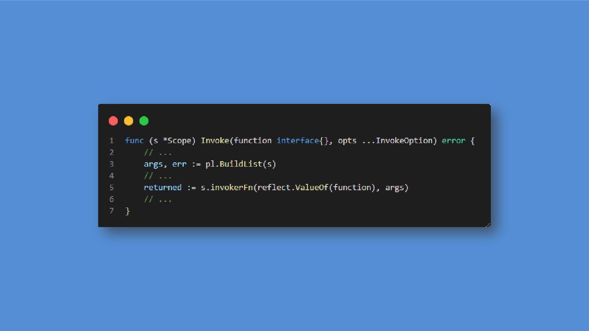Click the *Scope receiver type

pos(177,140)
